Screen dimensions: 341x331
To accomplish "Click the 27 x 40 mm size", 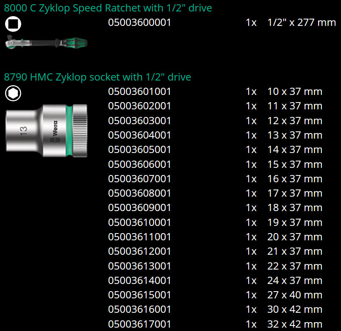I will pos(295,295).
